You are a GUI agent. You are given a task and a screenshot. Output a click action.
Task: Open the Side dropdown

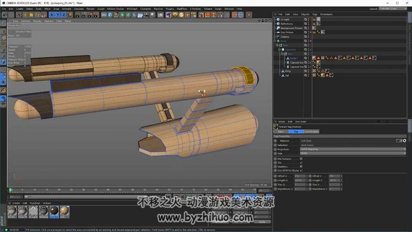pos(353,153)
